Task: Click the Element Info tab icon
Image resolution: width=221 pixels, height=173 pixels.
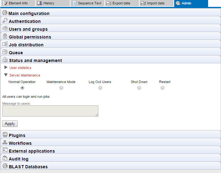Action: [5, 3]
